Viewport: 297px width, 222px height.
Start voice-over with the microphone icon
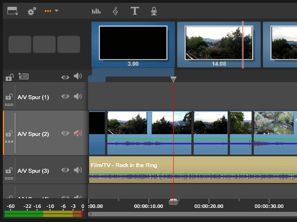[154, 11]
